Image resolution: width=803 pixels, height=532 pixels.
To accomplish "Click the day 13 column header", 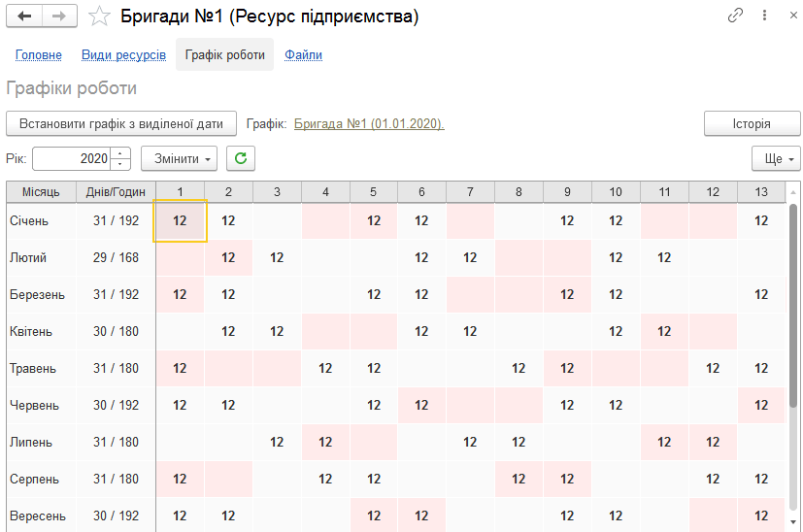I will pyautogui.click(x=761, y=191).
